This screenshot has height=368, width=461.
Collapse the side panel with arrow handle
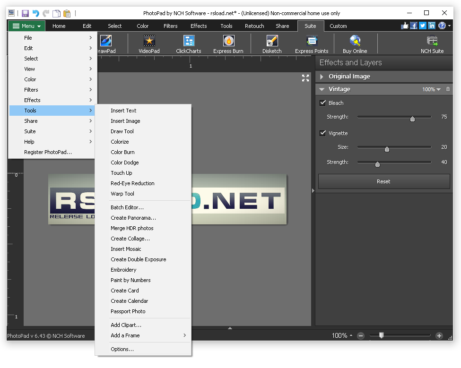(x=313, y=190)
